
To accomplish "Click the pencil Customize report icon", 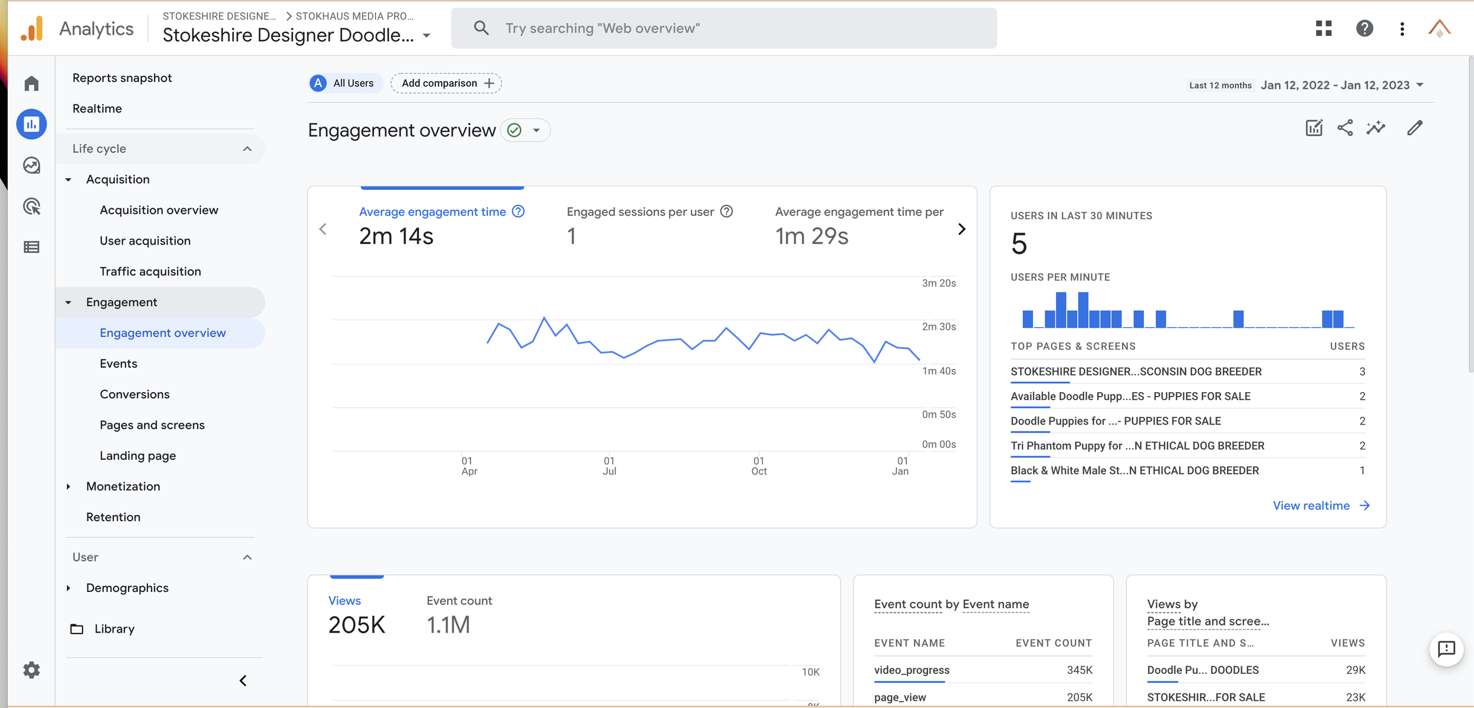I will pos(1415,128).
